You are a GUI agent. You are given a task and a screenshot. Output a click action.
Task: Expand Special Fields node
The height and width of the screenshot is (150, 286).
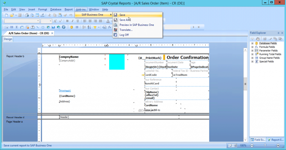point(252,62)
